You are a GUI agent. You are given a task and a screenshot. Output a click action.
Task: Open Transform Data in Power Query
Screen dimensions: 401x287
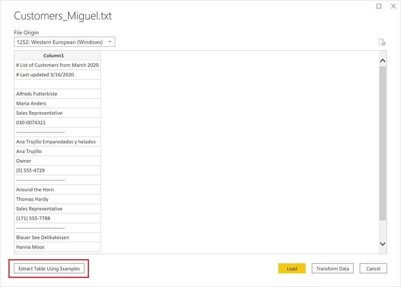pyautogui.click(x=332, y=268)
